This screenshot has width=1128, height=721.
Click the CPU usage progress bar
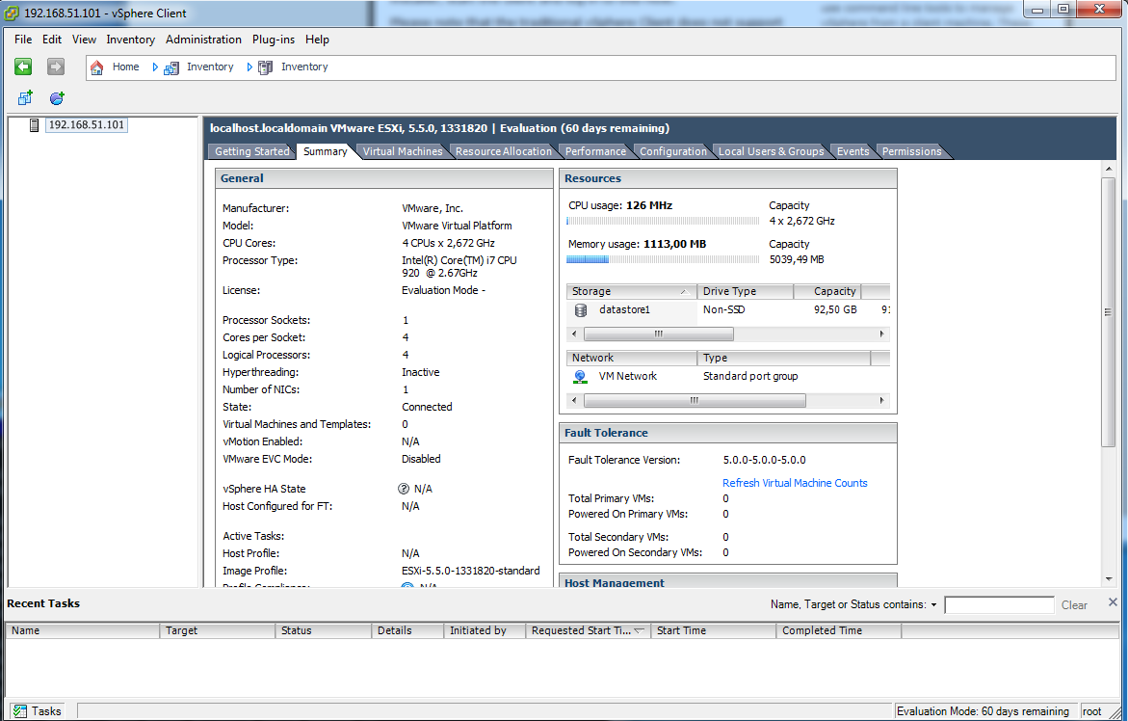[663, 221]
